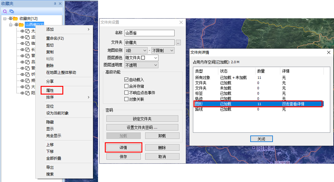Uncheck the 自动载入 checkbox
Image resolution: width=334 pixels, height=182 pixels.
126,80
